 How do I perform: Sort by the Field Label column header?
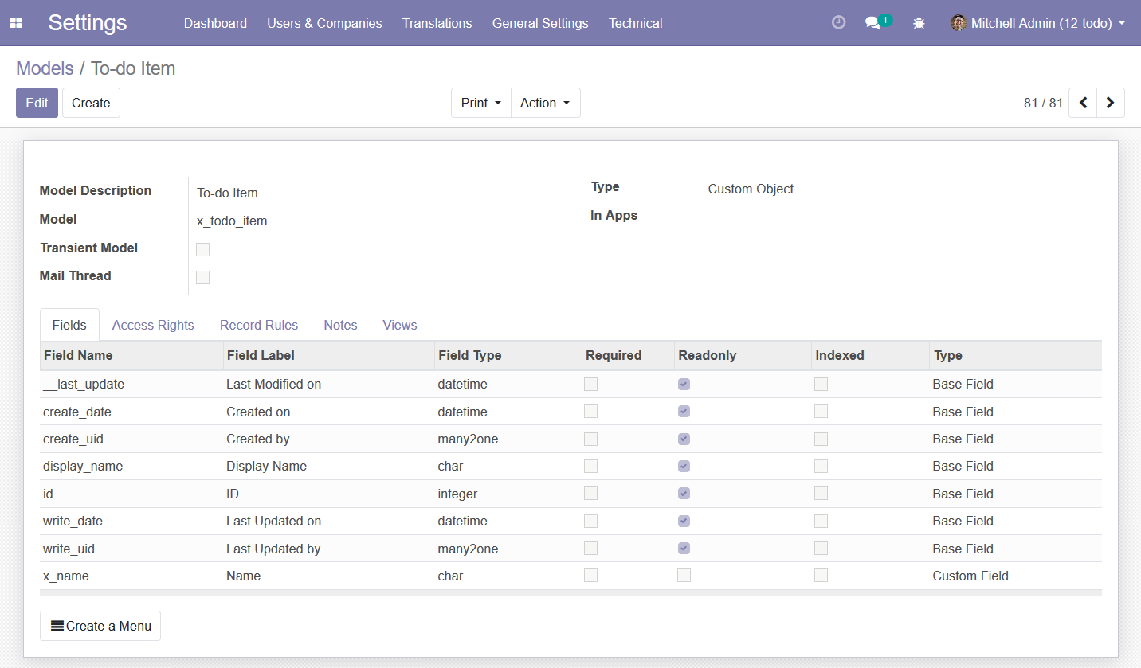tap(329, 355)
